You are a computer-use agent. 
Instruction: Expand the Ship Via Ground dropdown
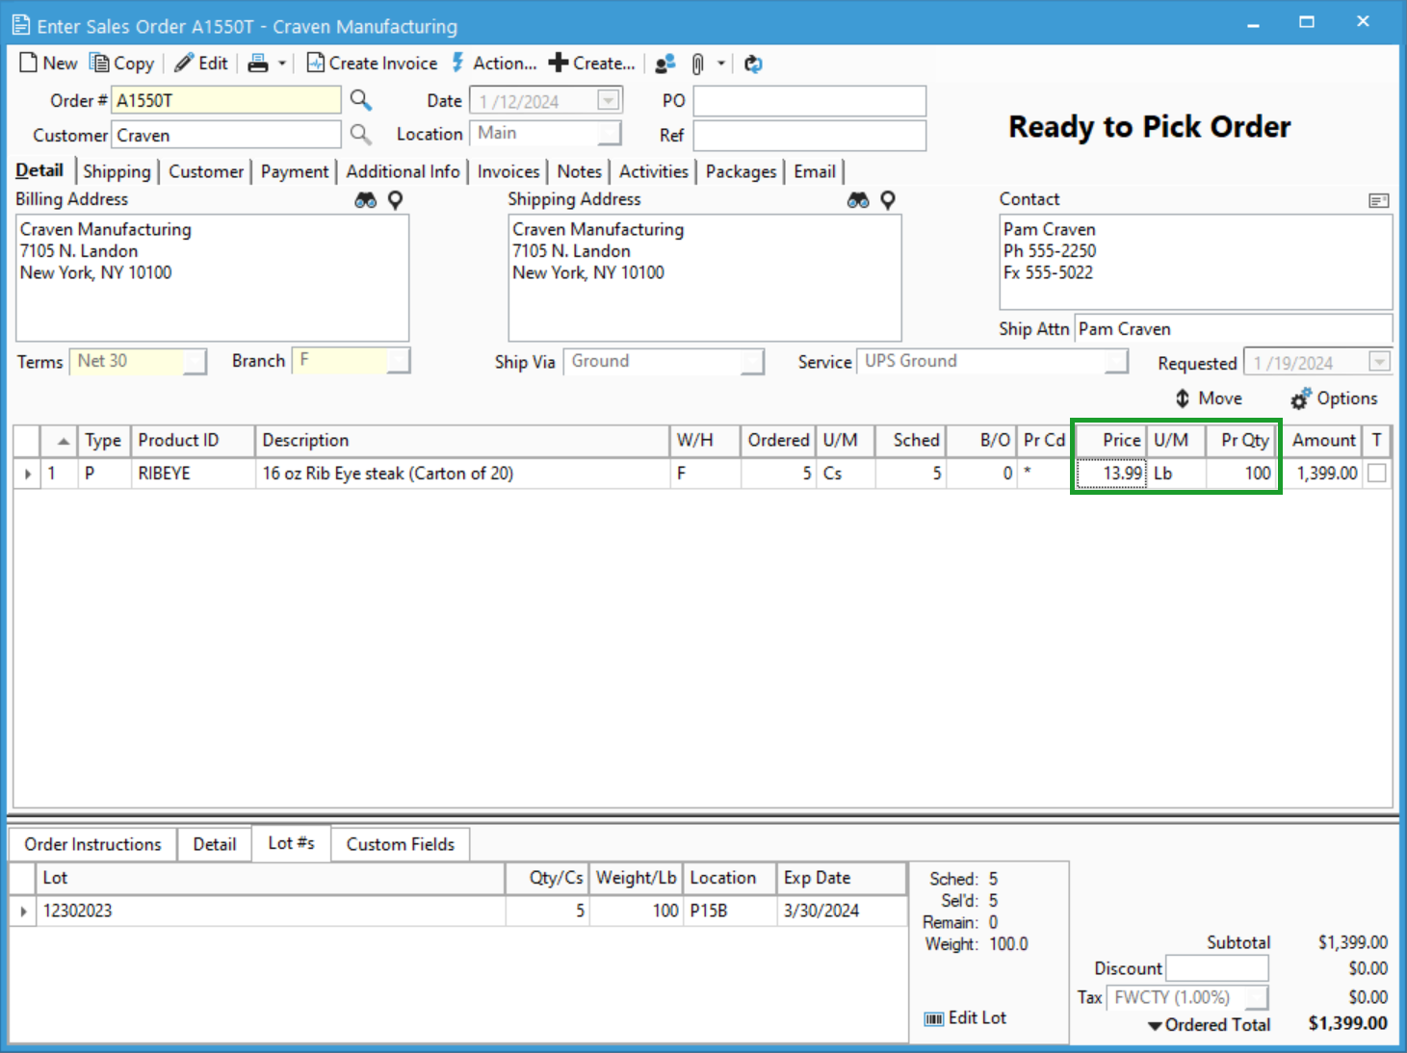pos(753,362)
